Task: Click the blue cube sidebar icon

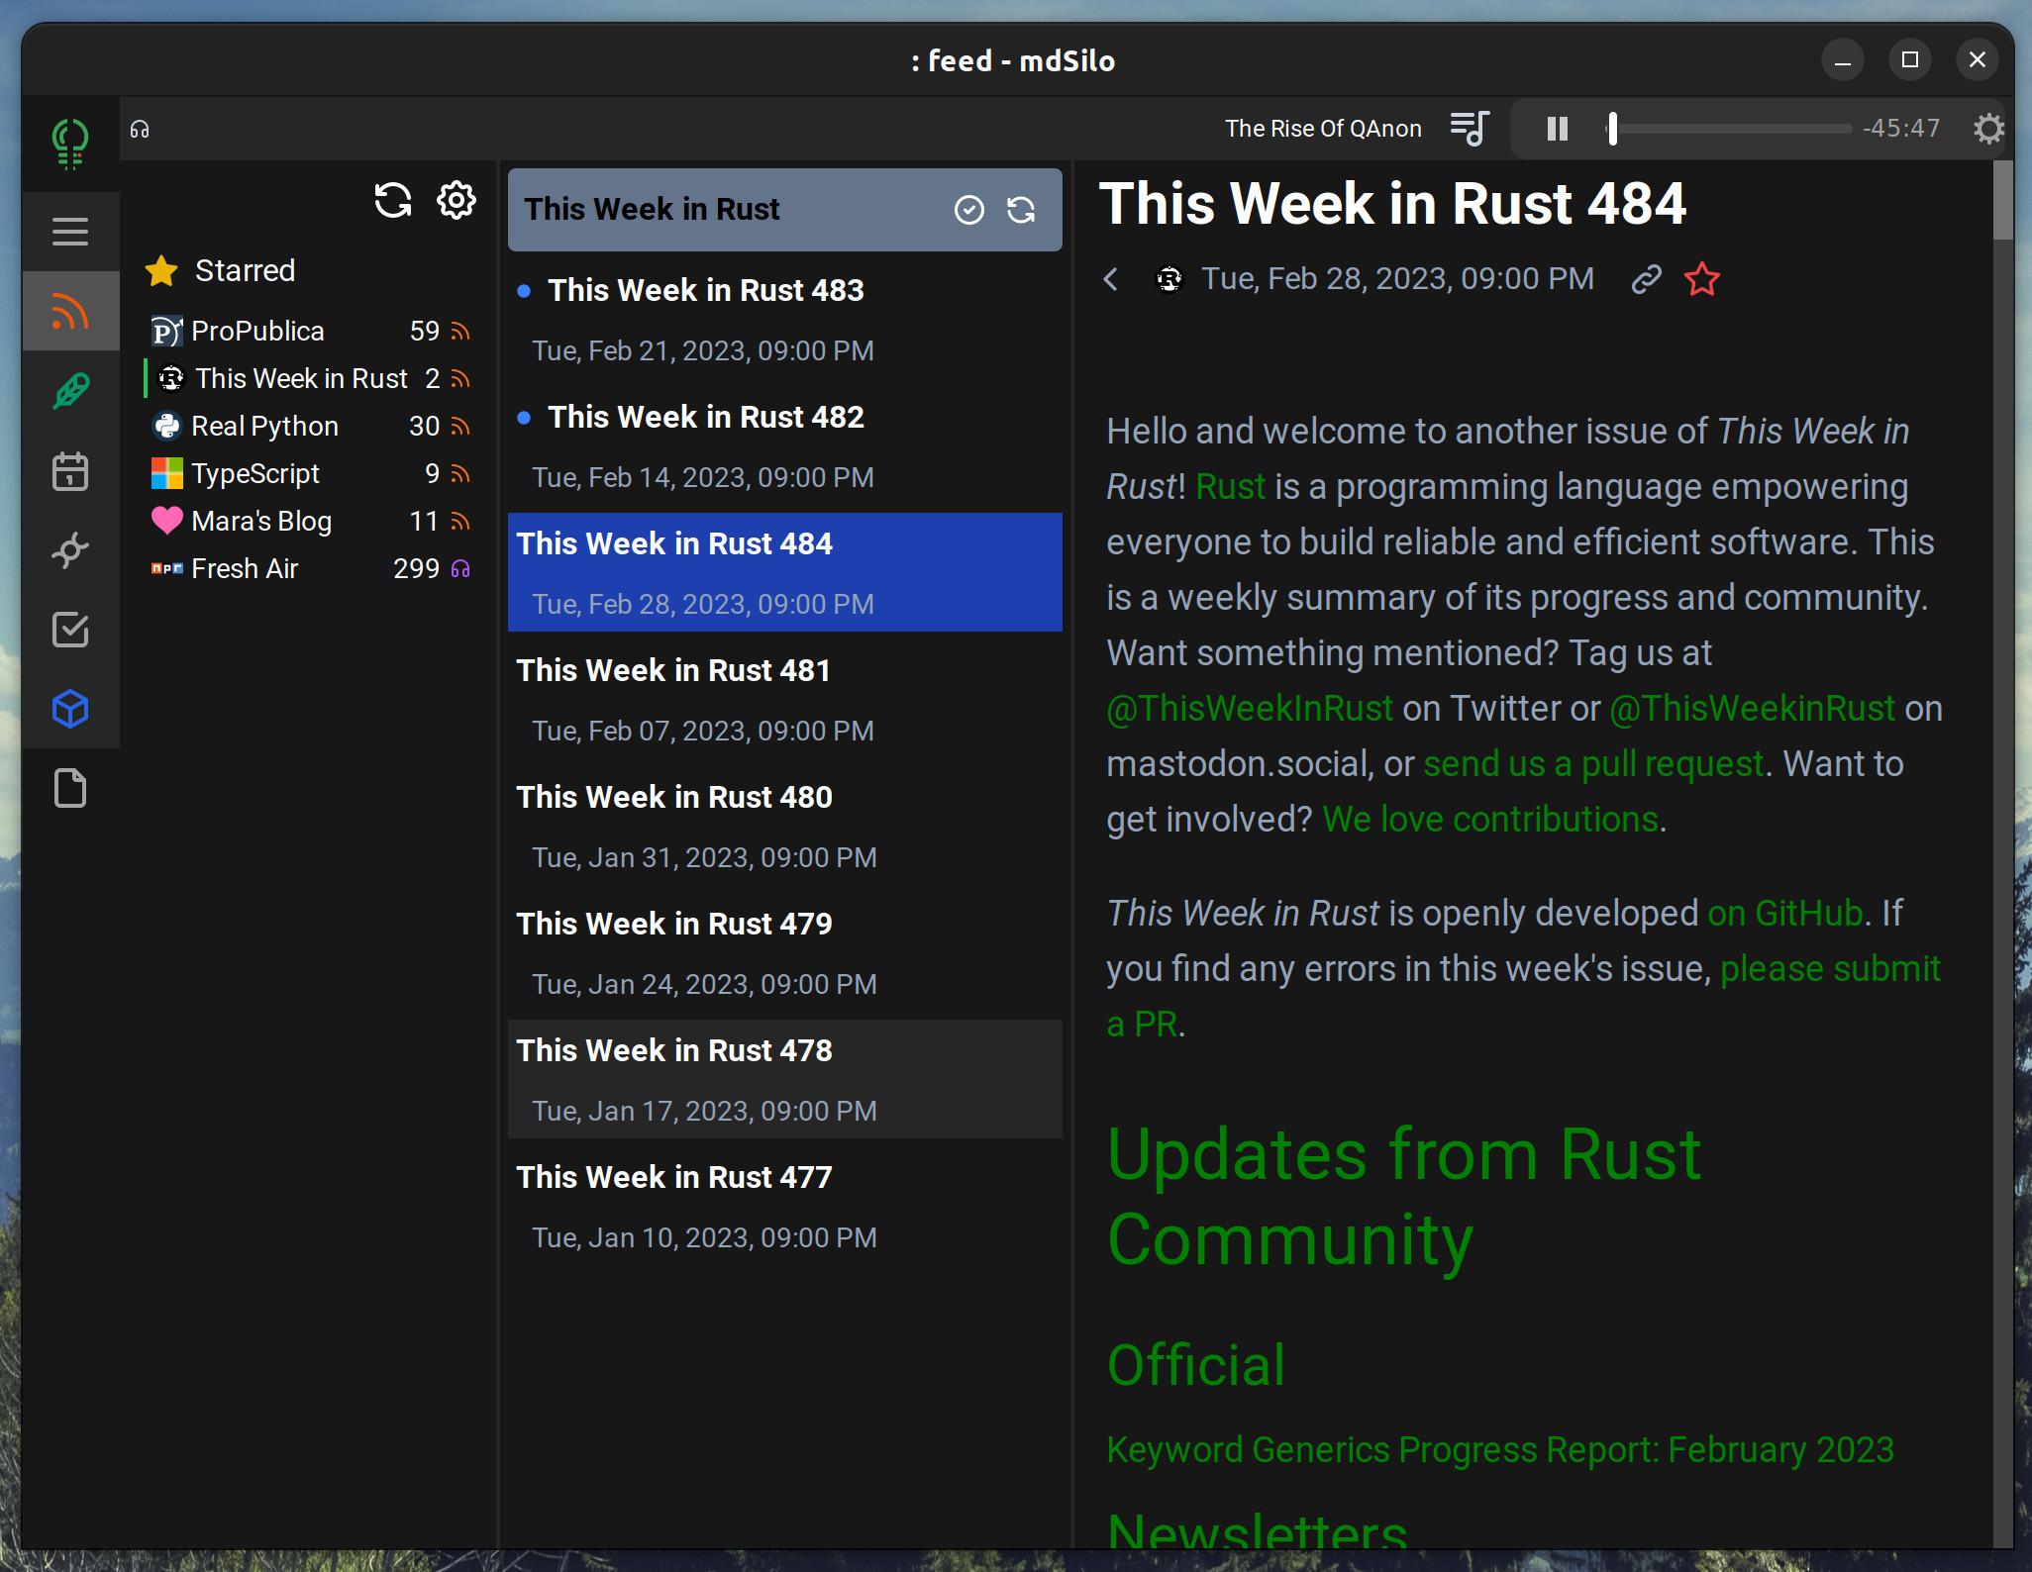Action: click(x=70, y=709)
